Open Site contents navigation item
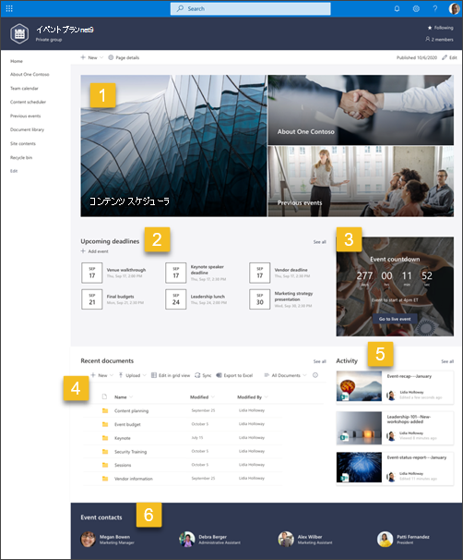 [x=23, y=143]
